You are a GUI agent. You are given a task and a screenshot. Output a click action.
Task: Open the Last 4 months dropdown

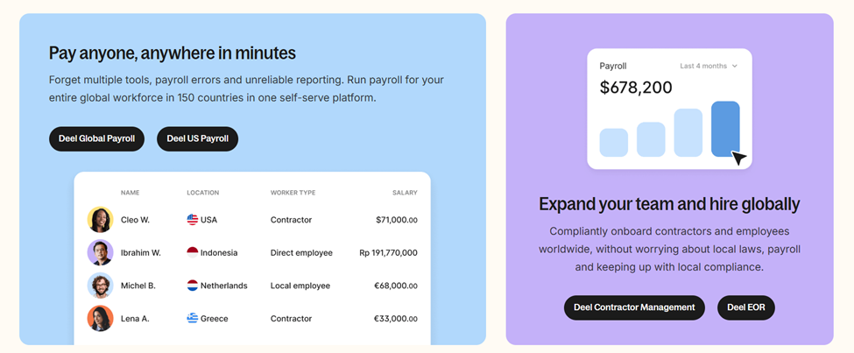[709, 66]
